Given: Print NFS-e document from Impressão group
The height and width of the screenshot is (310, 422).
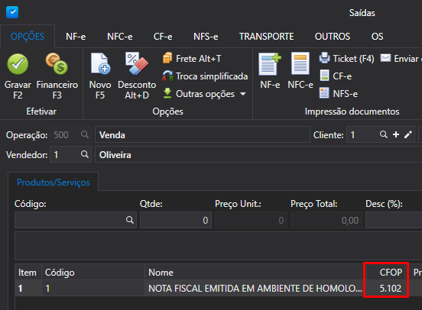Looking at the screenshot, I should 339,94.
